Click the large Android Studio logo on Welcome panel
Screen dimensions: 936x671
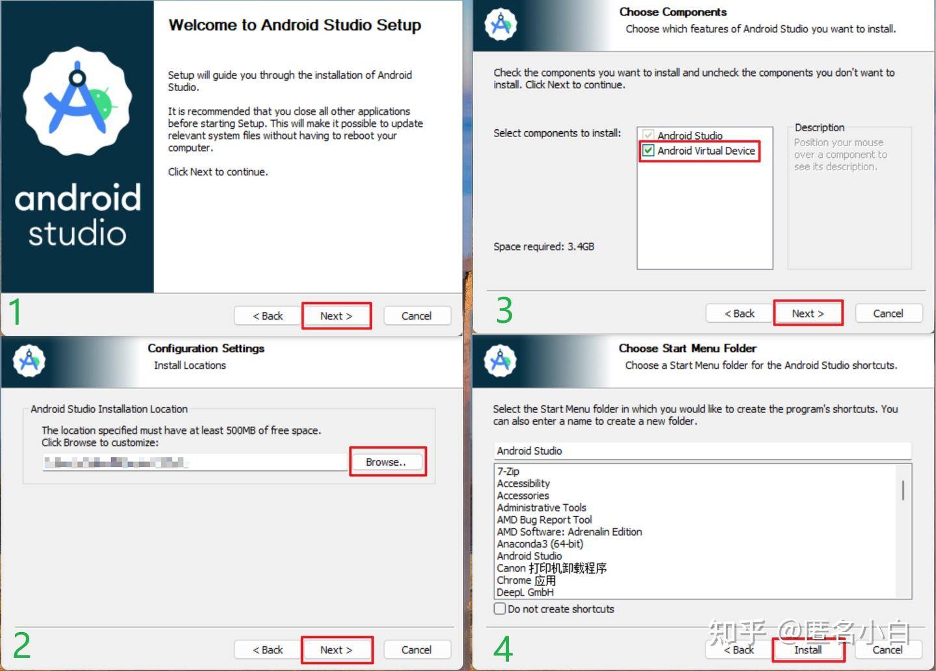(77, 101)
